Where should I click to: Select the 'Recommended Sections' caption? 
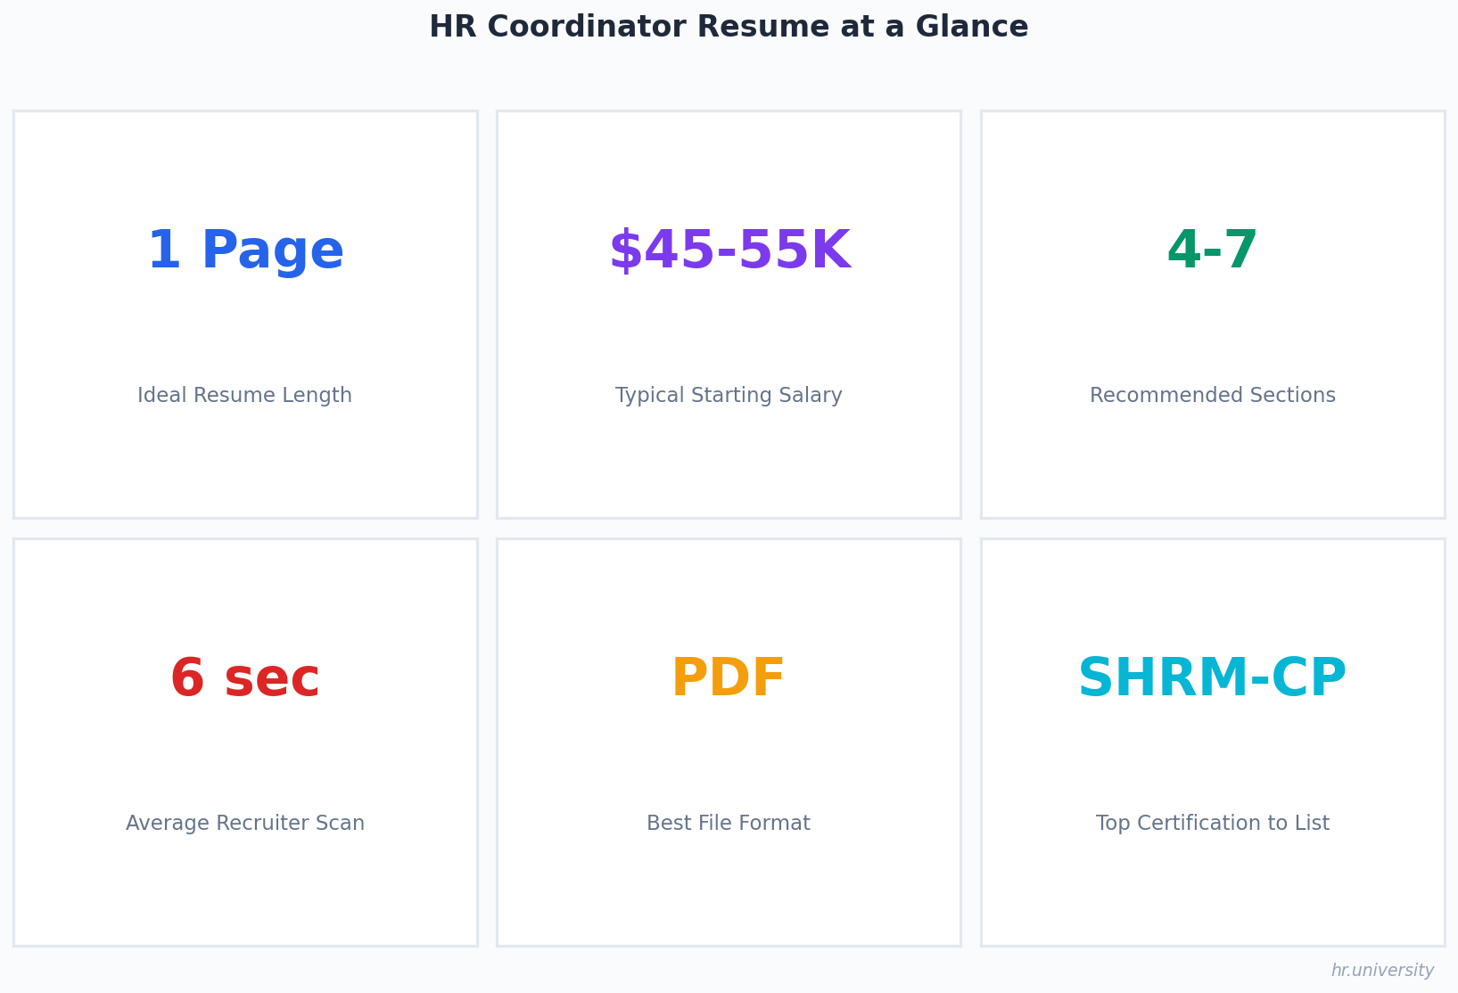[1212, 396]
